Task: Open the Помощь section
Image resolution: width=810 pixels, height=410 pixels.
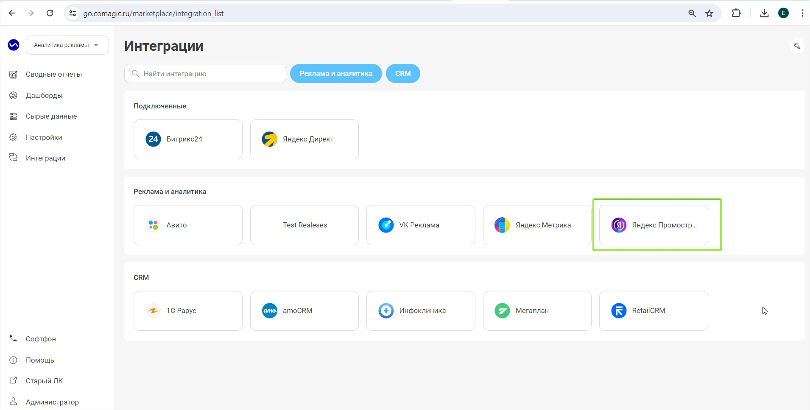Action: click(x=40, y=360)
